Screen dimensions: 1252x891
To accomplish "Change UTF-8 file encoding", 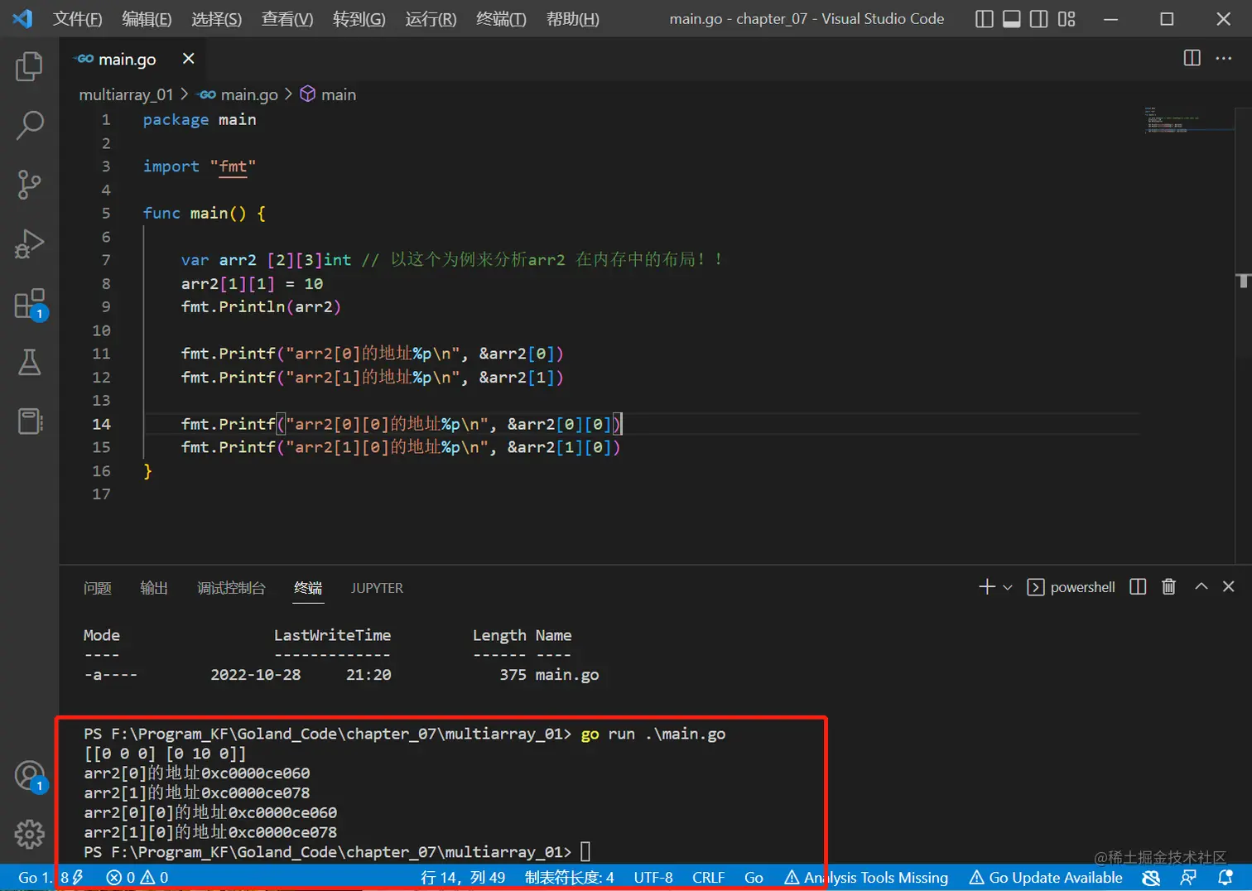I will (x=653, y=878).
